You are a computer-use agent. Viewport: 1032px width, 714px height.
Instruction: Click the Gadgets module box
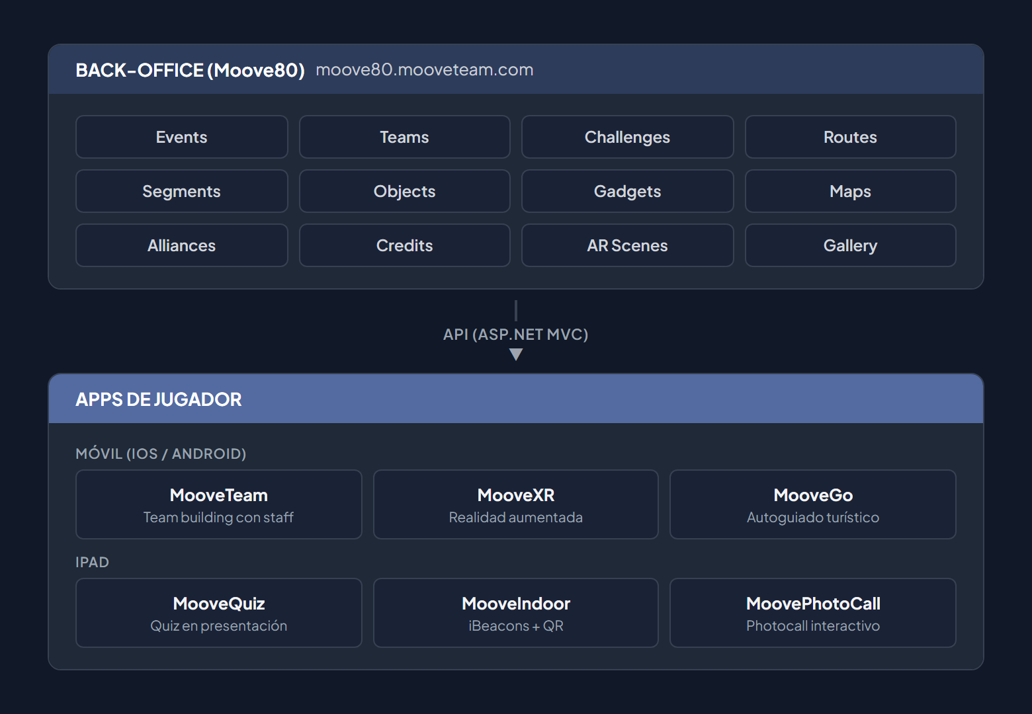pyautogui.click(x=627, y=191)
